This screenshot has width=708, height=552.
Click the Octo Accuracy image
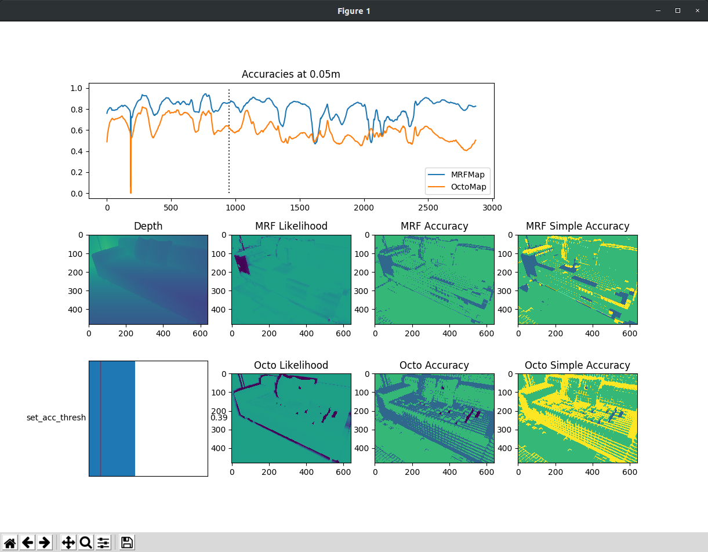434,418
